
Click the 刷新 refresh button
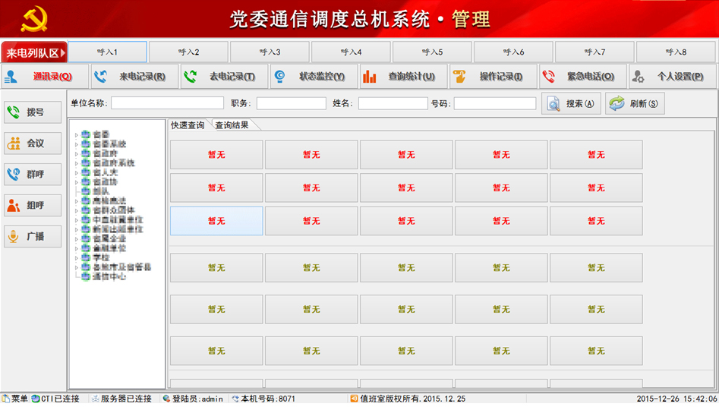tap(635, 104)
